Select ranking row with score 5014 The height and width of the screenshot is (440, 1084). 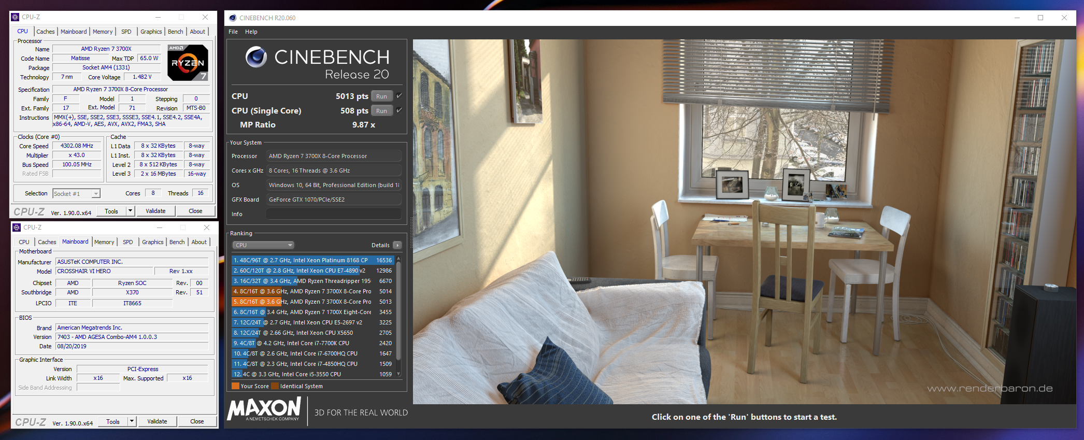coord(312,291)
